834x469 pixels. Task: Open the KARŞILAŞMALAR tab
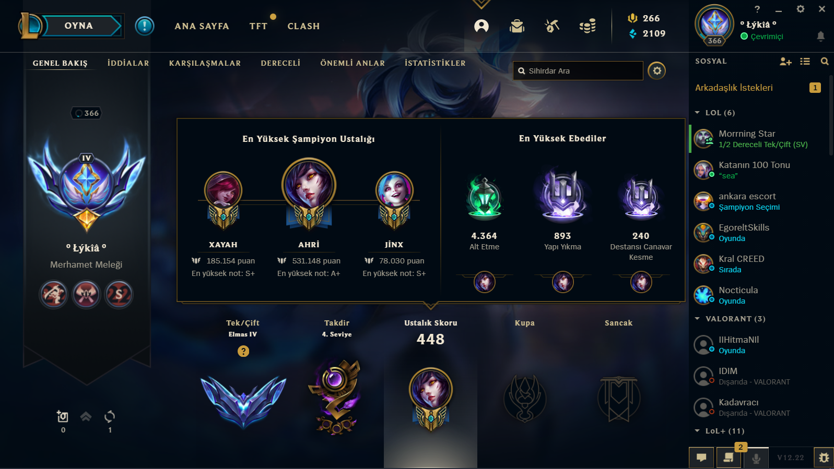pos(205,63)
